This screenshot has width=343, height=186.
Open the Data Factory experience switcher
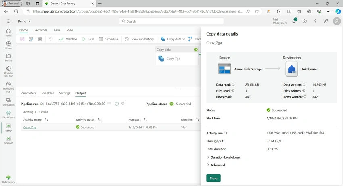(x=8, y=179)
